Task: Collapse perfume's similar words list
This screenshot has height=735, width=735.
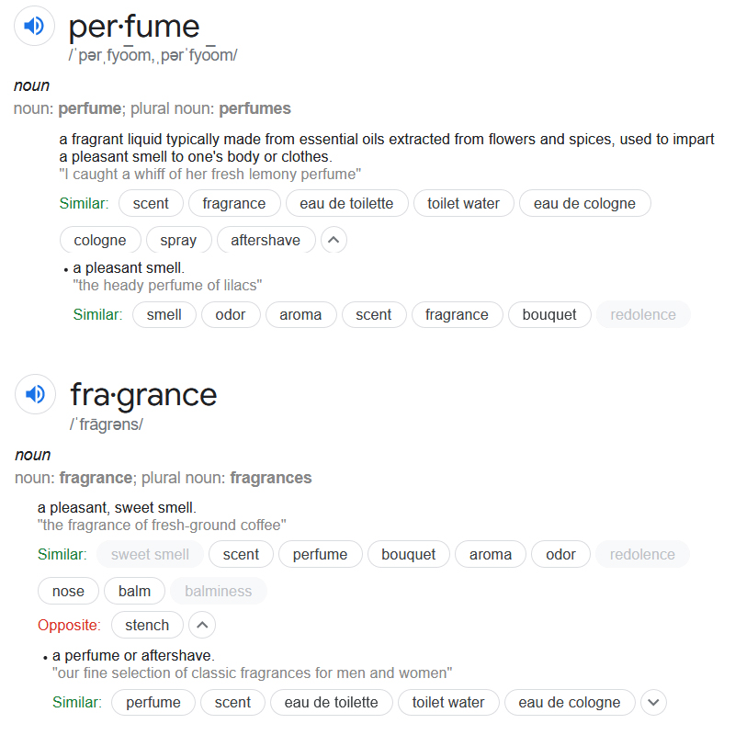Action: [334, 241]
